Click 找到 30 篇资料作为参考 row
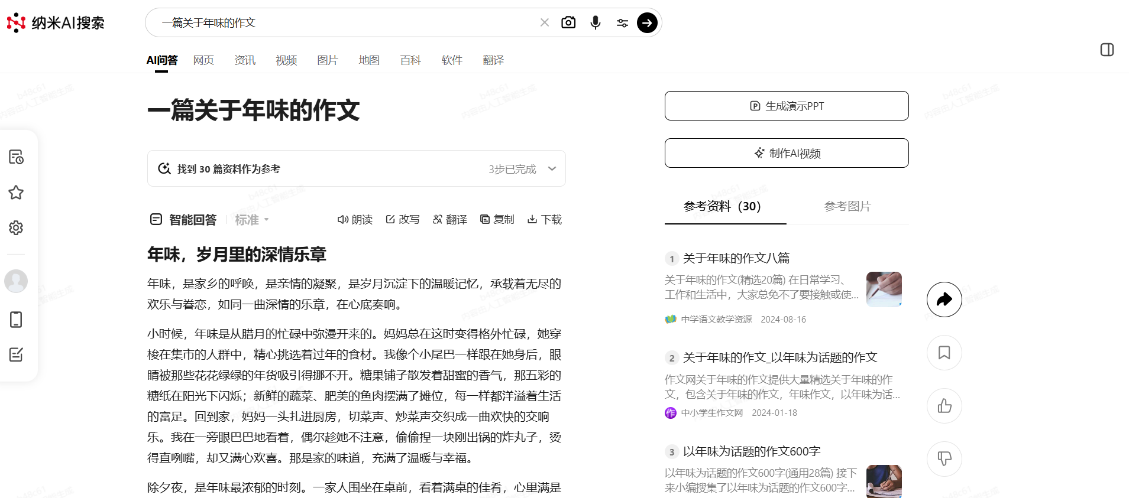 pos(357,169)
